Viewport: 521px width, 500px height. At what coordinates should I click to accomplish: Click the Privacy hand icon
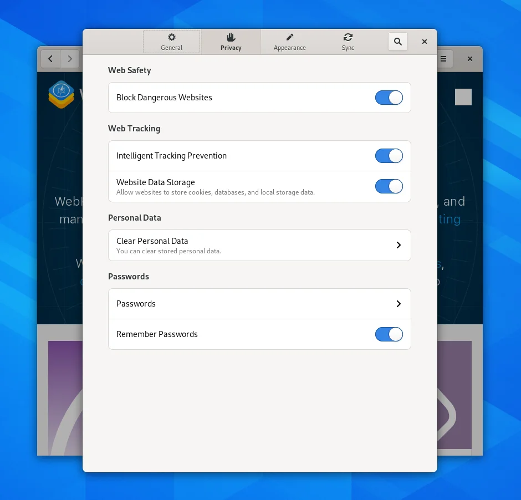coord(231,36)
